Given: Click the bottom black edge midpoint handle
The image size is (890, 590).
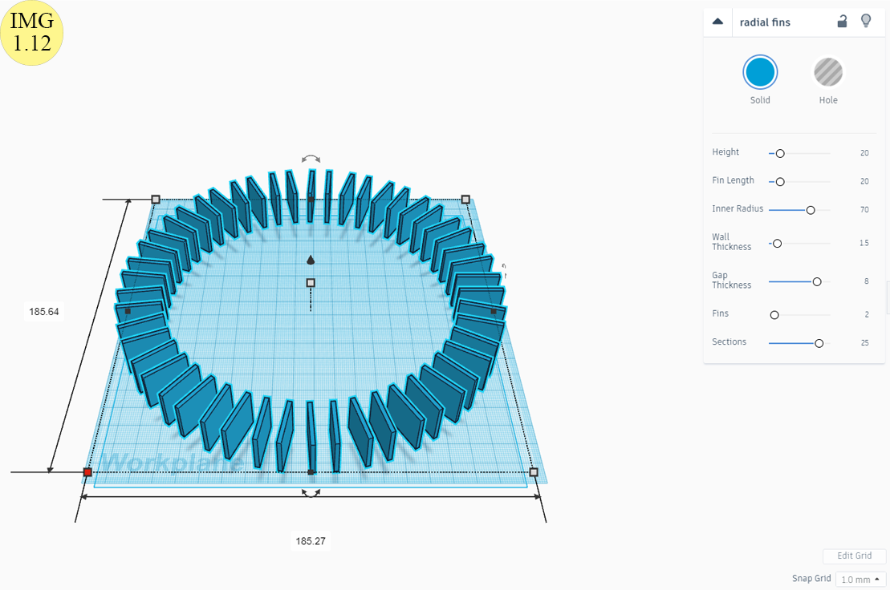Looking at the screenshot, I should point(311,472).
